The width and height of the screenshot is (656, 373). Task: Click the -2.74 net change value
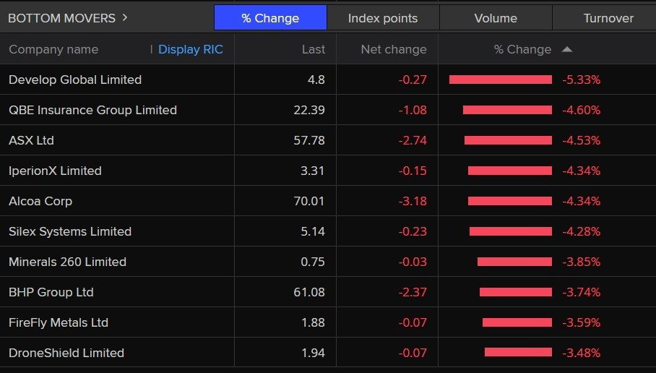[413, 140]
